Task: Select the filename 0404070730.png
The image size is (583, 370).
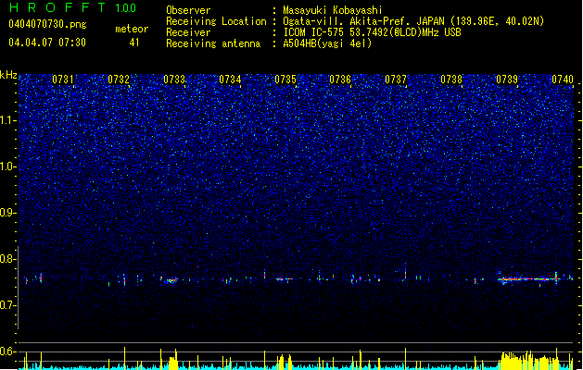Action: click(47, 24)
